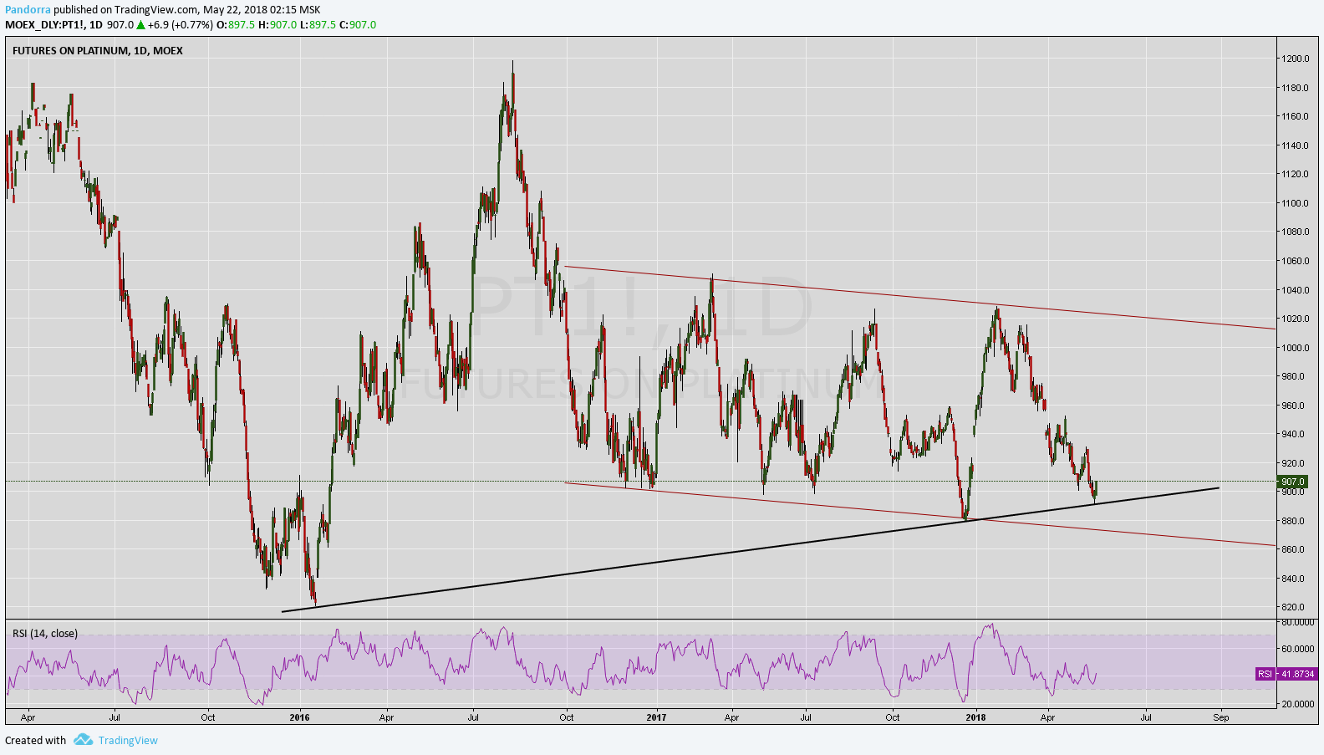This screenshot has width=1324, height=755.
Task: Click the Sep time axis label
Action: point(1221,717)
